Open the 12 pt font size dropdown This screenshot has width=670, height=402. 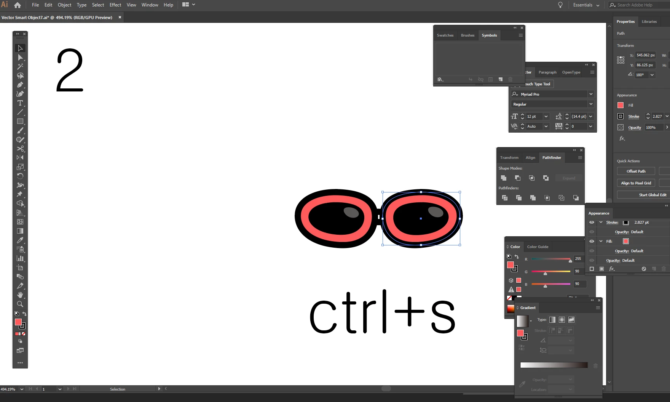coord(546,117)
